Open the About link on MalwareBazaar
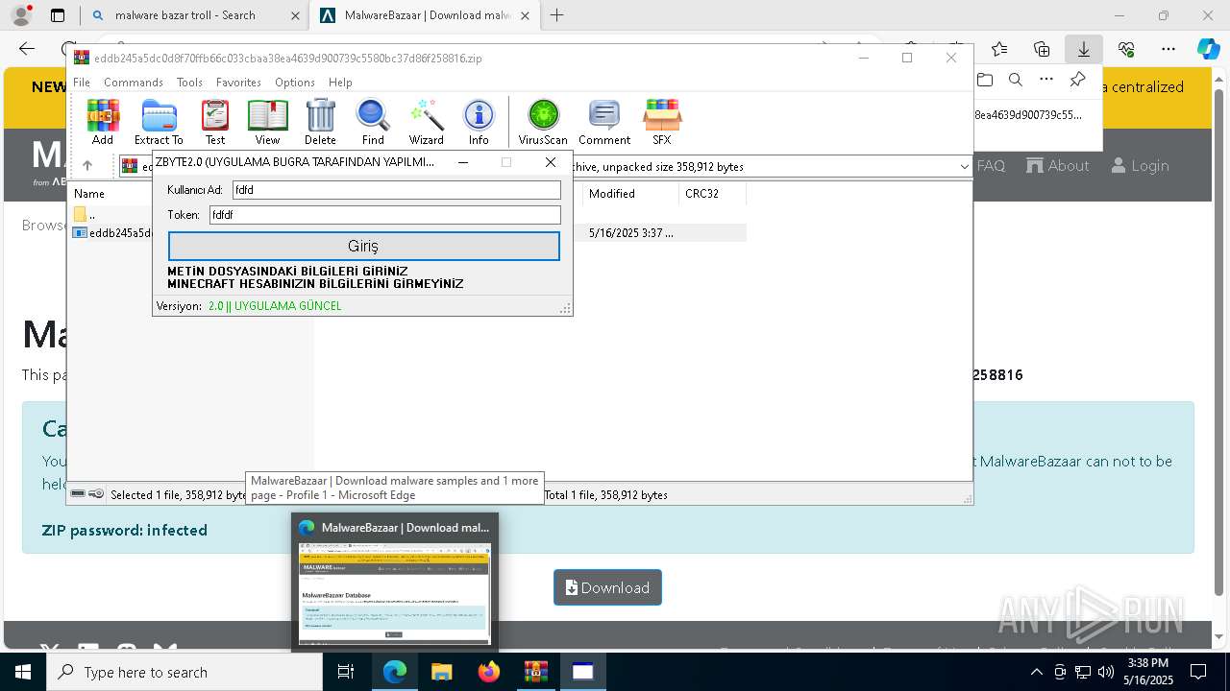The image size is (1230, 691). pyautogui.click(x=1057, y=165)
